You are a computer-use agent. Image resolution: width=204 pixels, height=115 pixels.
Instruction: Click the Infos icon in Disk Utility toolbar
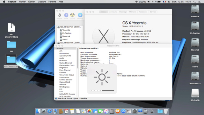coord(66,15)
